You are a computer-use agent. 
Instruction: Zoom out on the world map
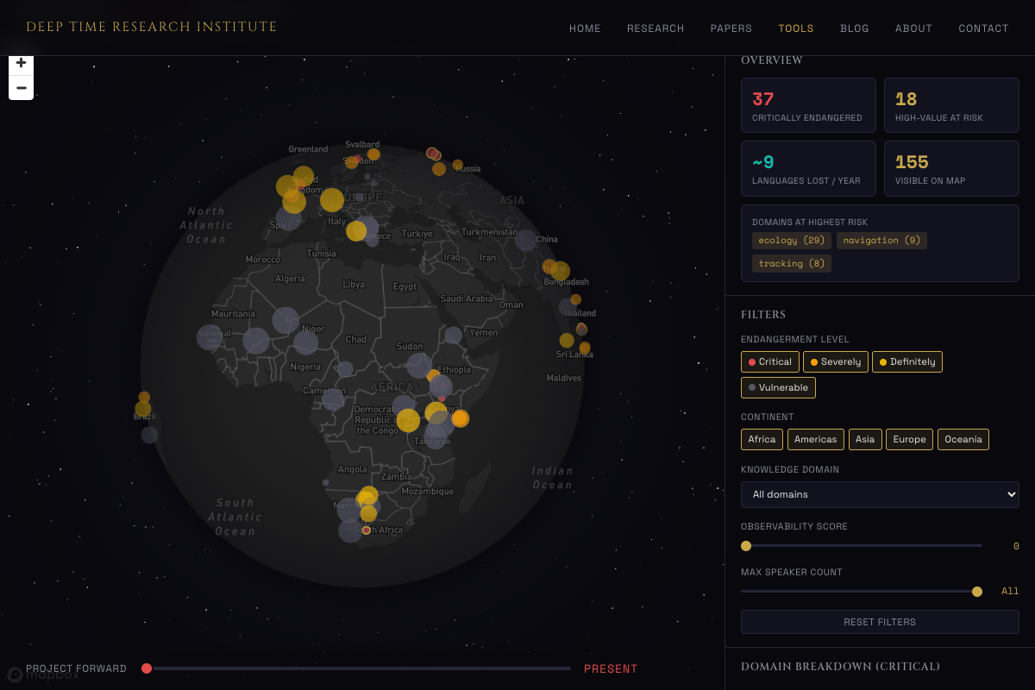tap(21, 87)
